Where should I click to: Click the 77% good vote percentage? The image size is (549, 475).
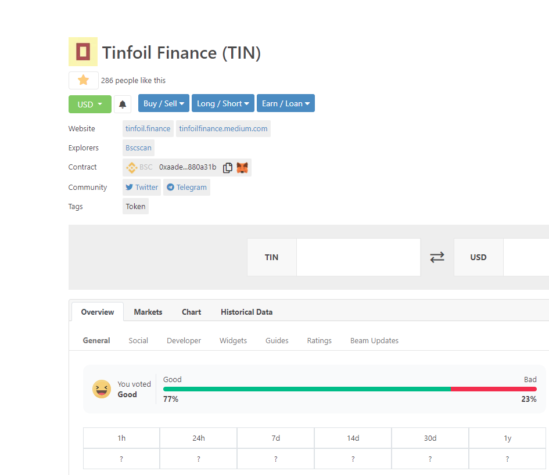(171, 399)
